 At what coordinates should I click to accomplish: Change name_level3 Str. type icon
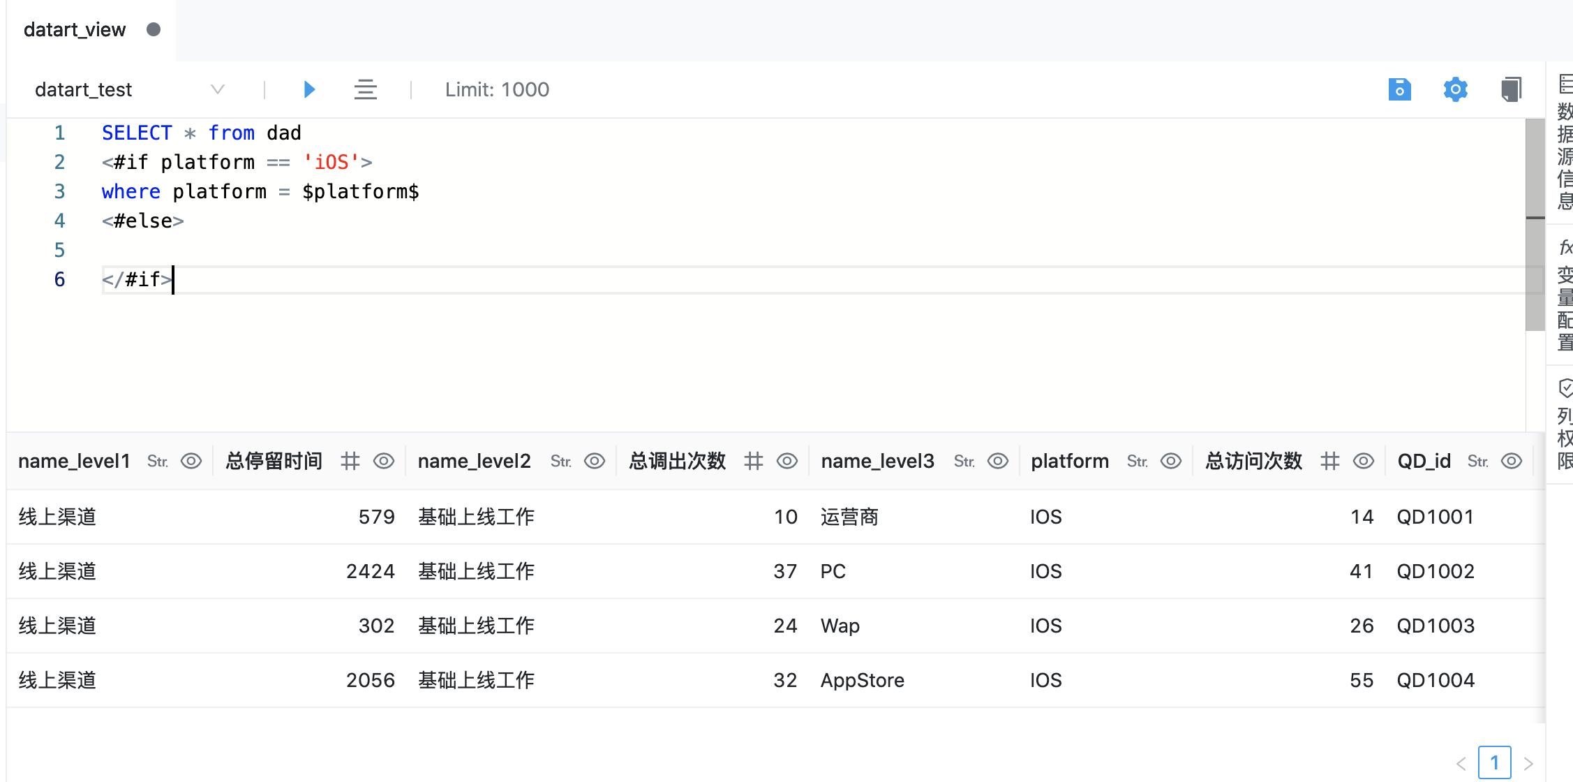pyautogui.click(x=964, y=462)
